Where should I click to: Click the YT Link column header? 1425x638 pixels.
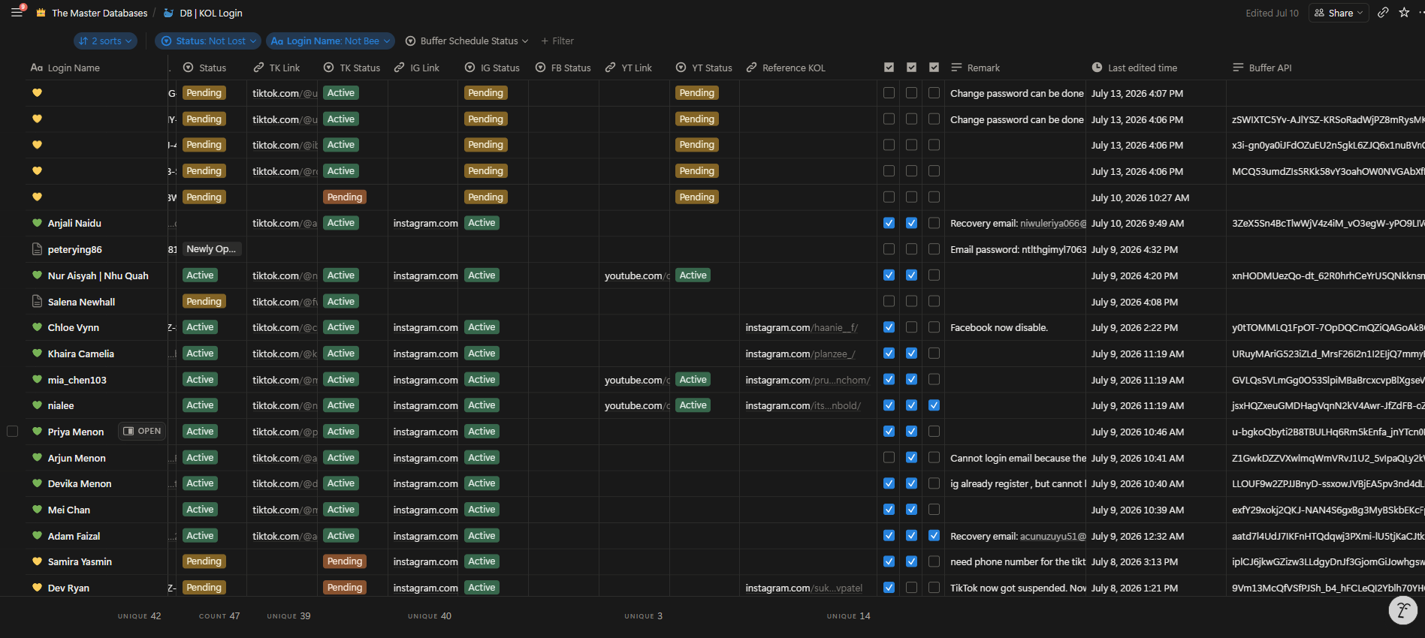(x=629, y=68)
